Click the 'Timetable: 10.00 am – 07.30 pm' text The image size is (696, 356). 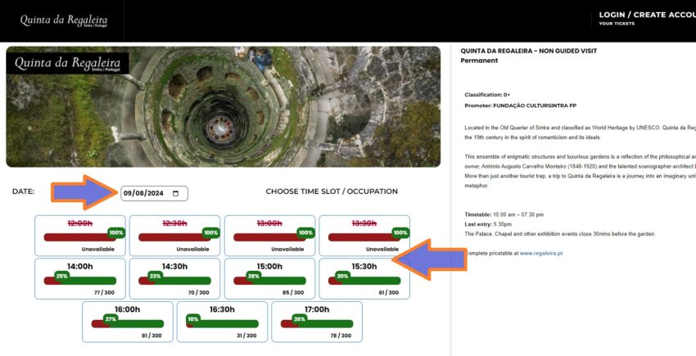(504, 215)
